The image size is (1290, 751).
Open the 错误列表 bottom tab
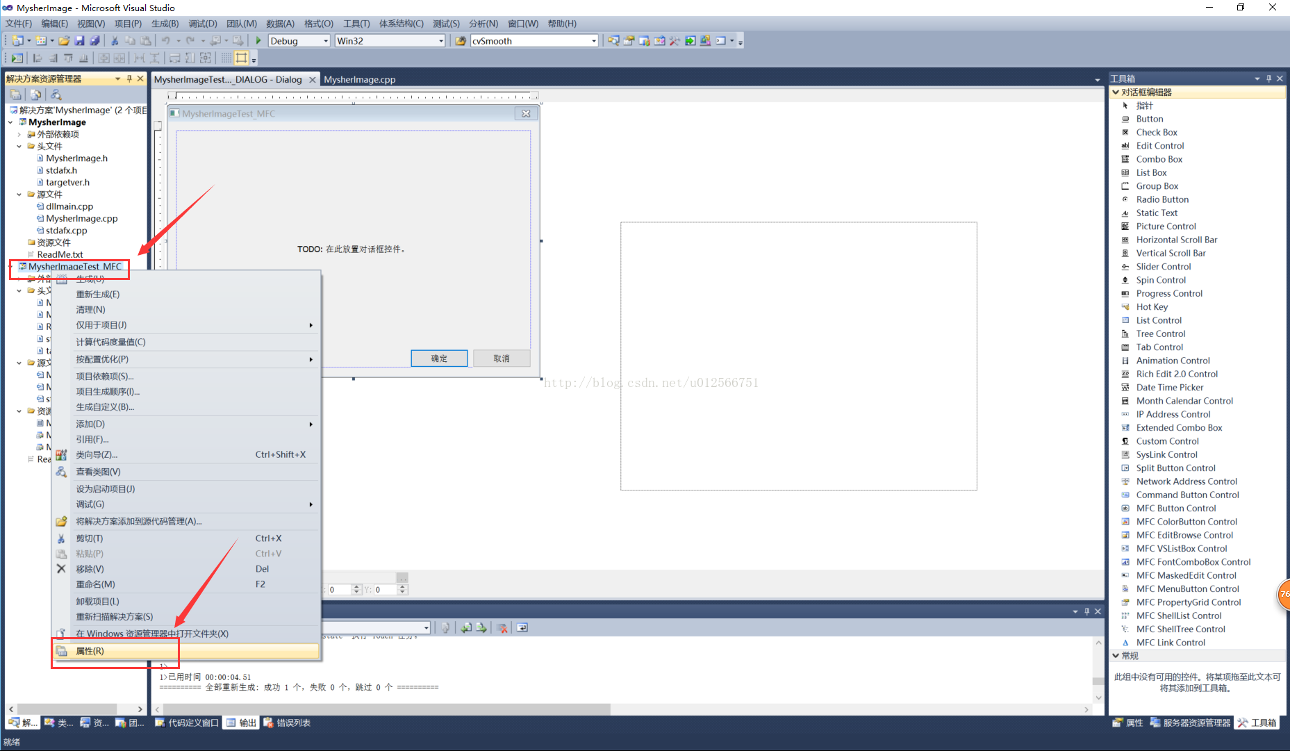(x=287, y=723)
